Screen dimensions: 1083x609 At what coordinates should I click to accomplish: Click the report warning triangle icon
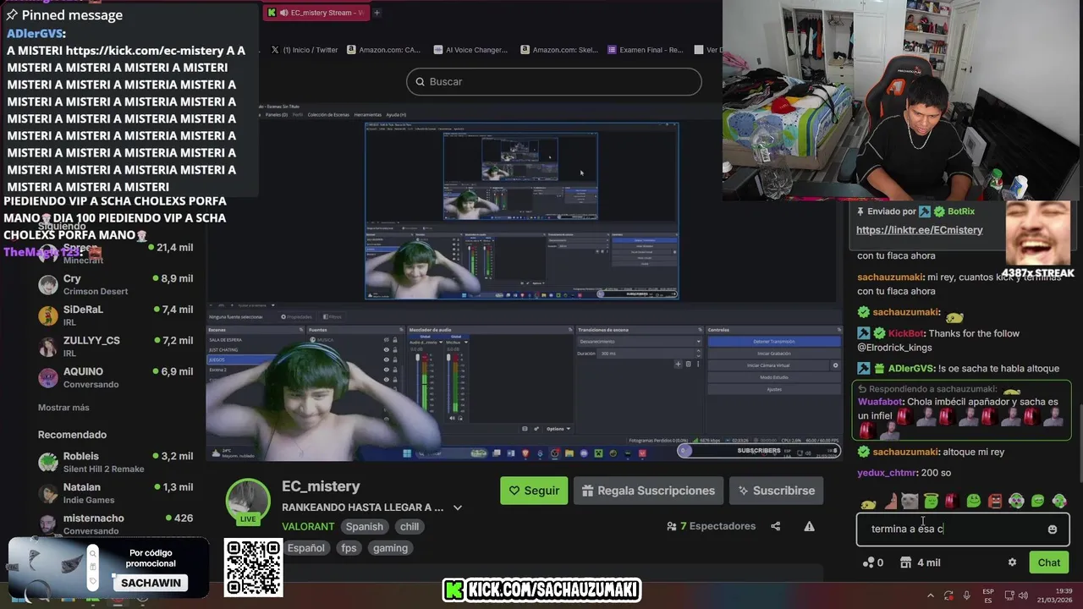pos(809,526)
